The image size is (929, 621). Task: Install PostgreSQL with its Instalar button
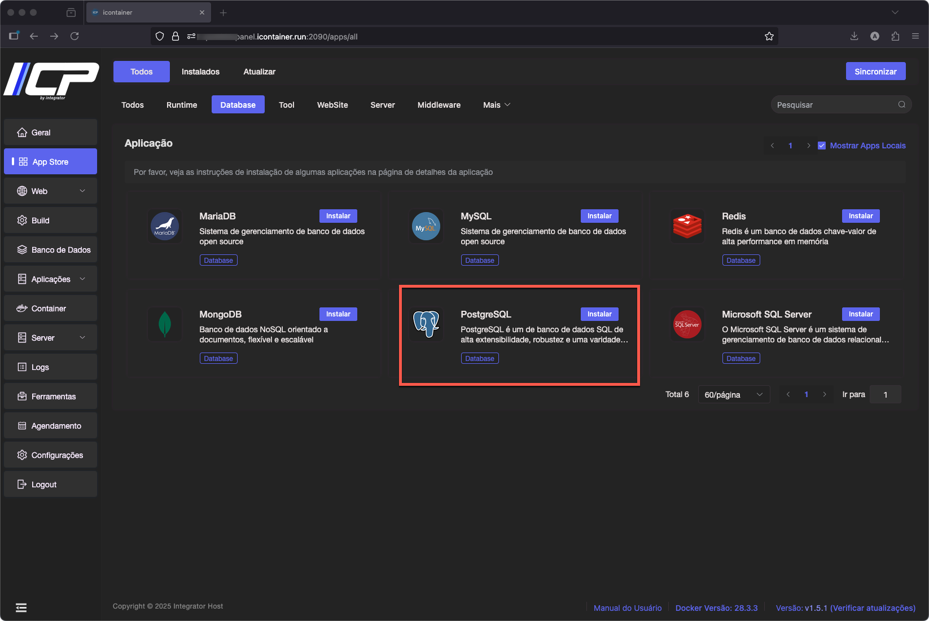(x=599, y=314)
